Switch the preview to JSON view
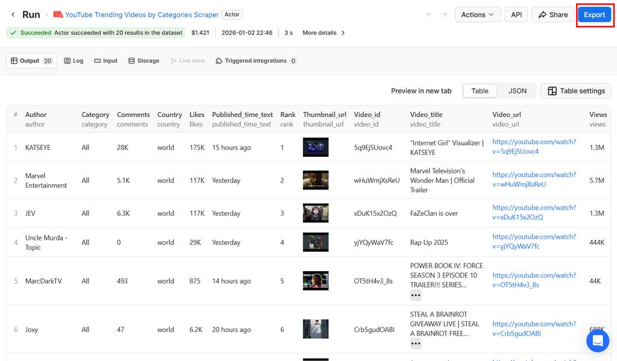 (x=517, y=91)
